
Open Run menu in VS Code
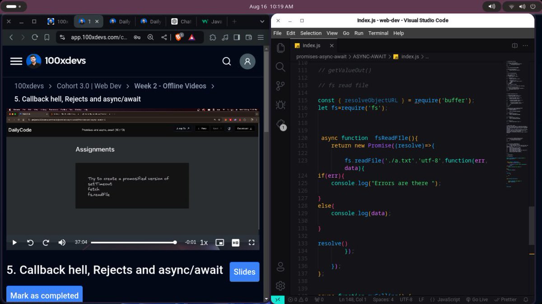click(359, 33)
